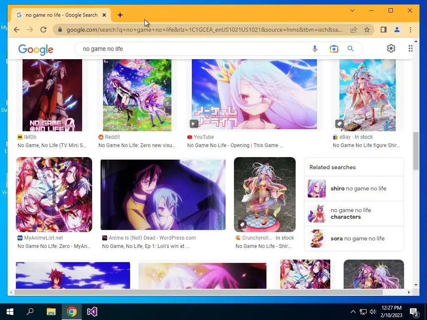Open a new tab with plus button

coord(120,15)
